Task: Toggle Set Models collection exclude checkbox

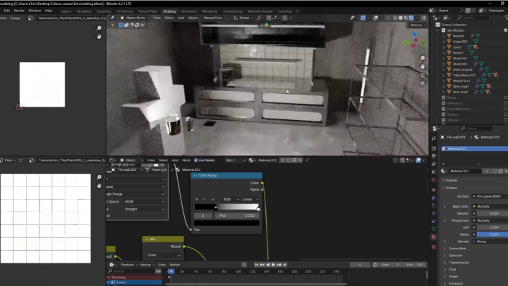Action: [505, 30]
